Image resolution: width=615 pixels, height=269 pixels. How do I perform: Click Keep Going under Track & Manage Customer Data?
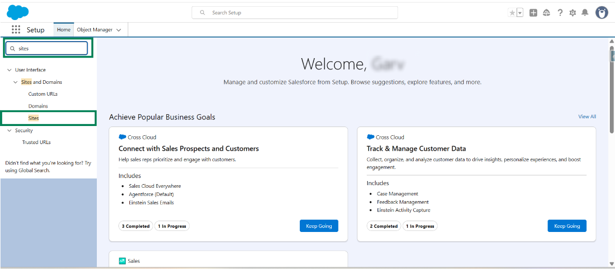[x=567, y=226]
